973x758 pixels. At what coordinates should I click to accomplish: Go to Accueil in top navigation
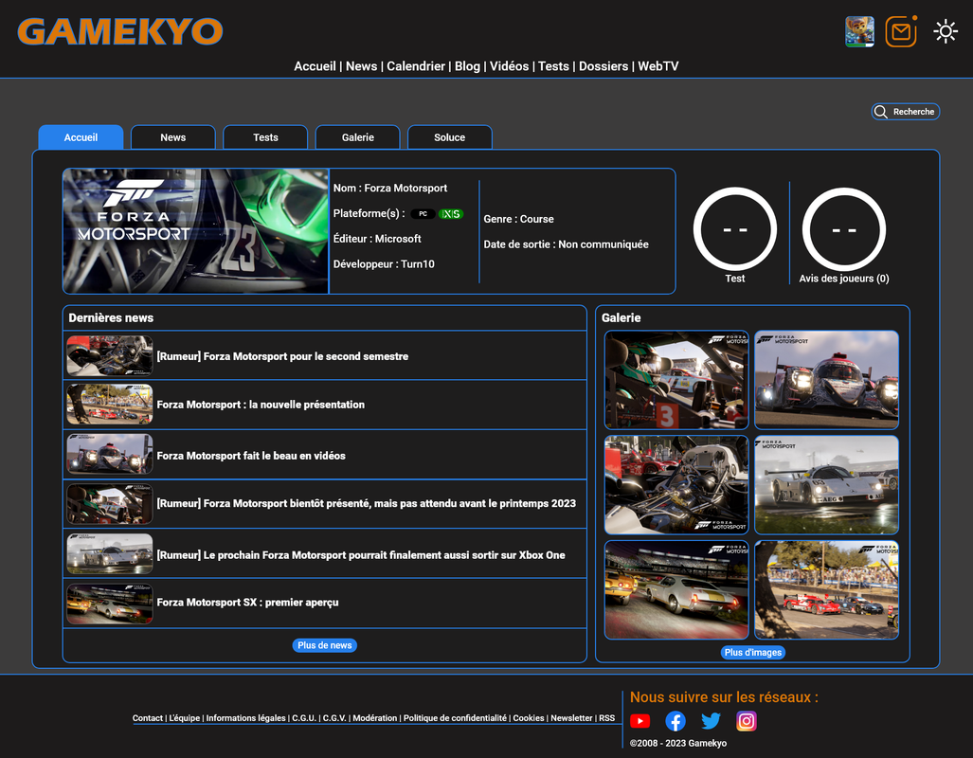click(315, 66)
